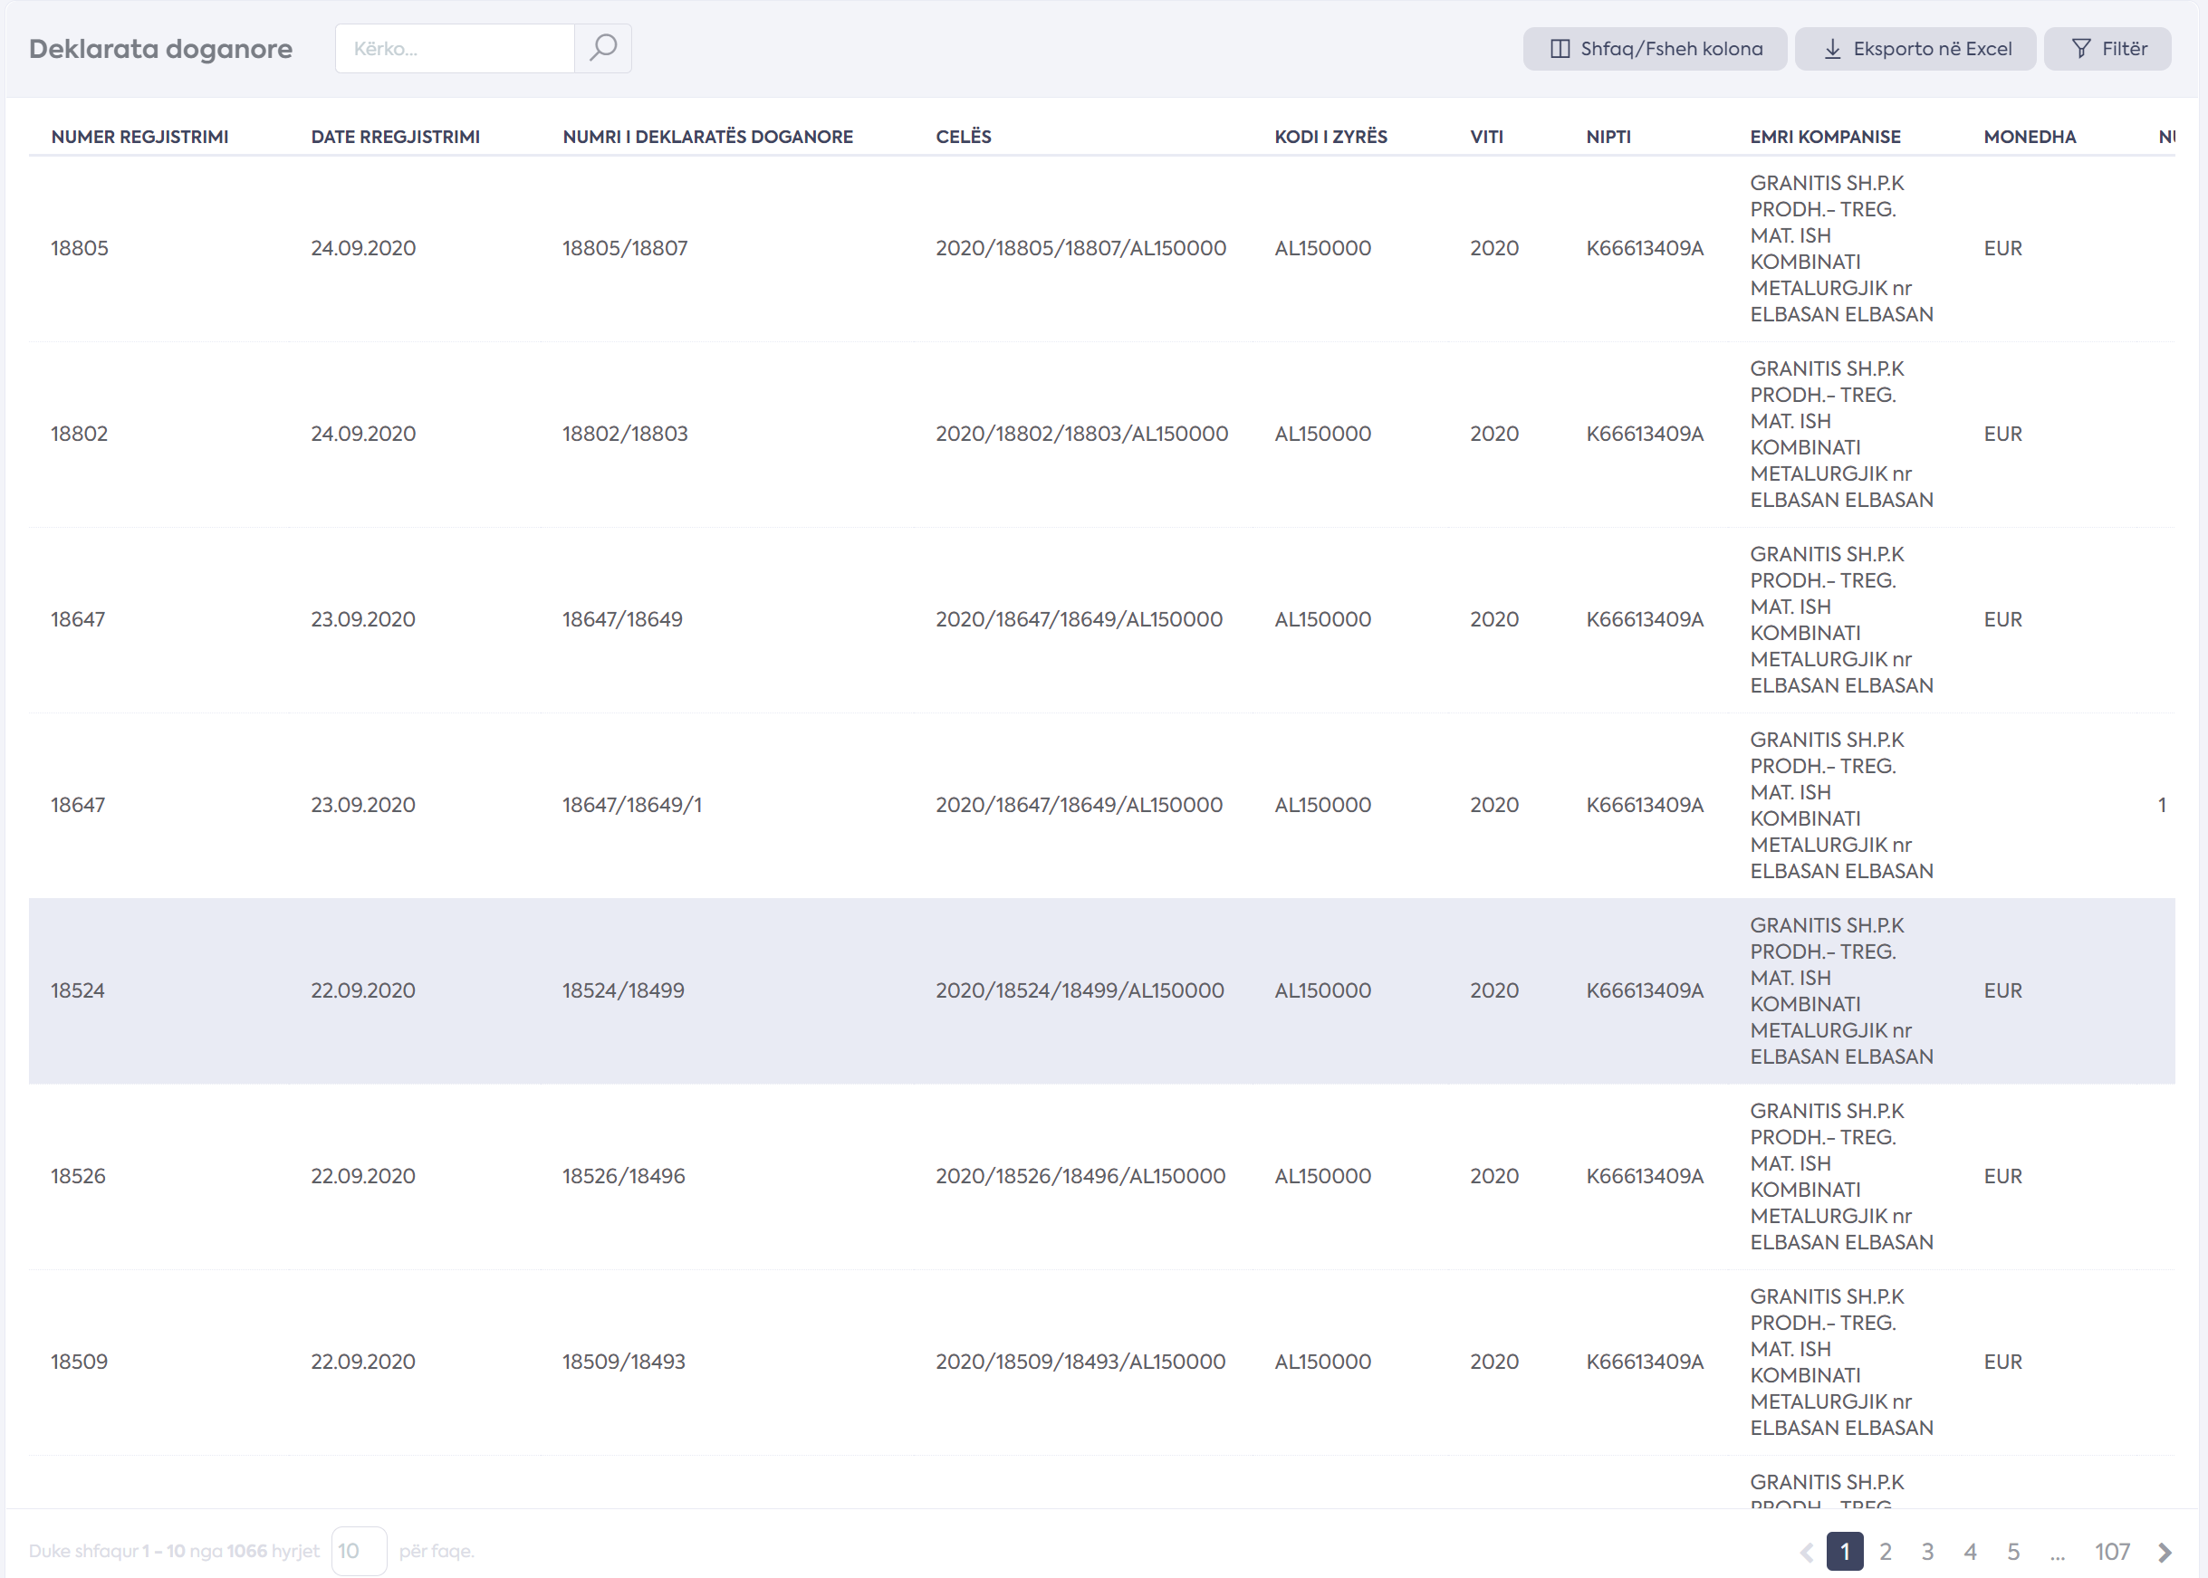The image size is (2208, 1578).
Task: Sort by DATE RREGJISTRIMI column header
Action: [396, 137]
